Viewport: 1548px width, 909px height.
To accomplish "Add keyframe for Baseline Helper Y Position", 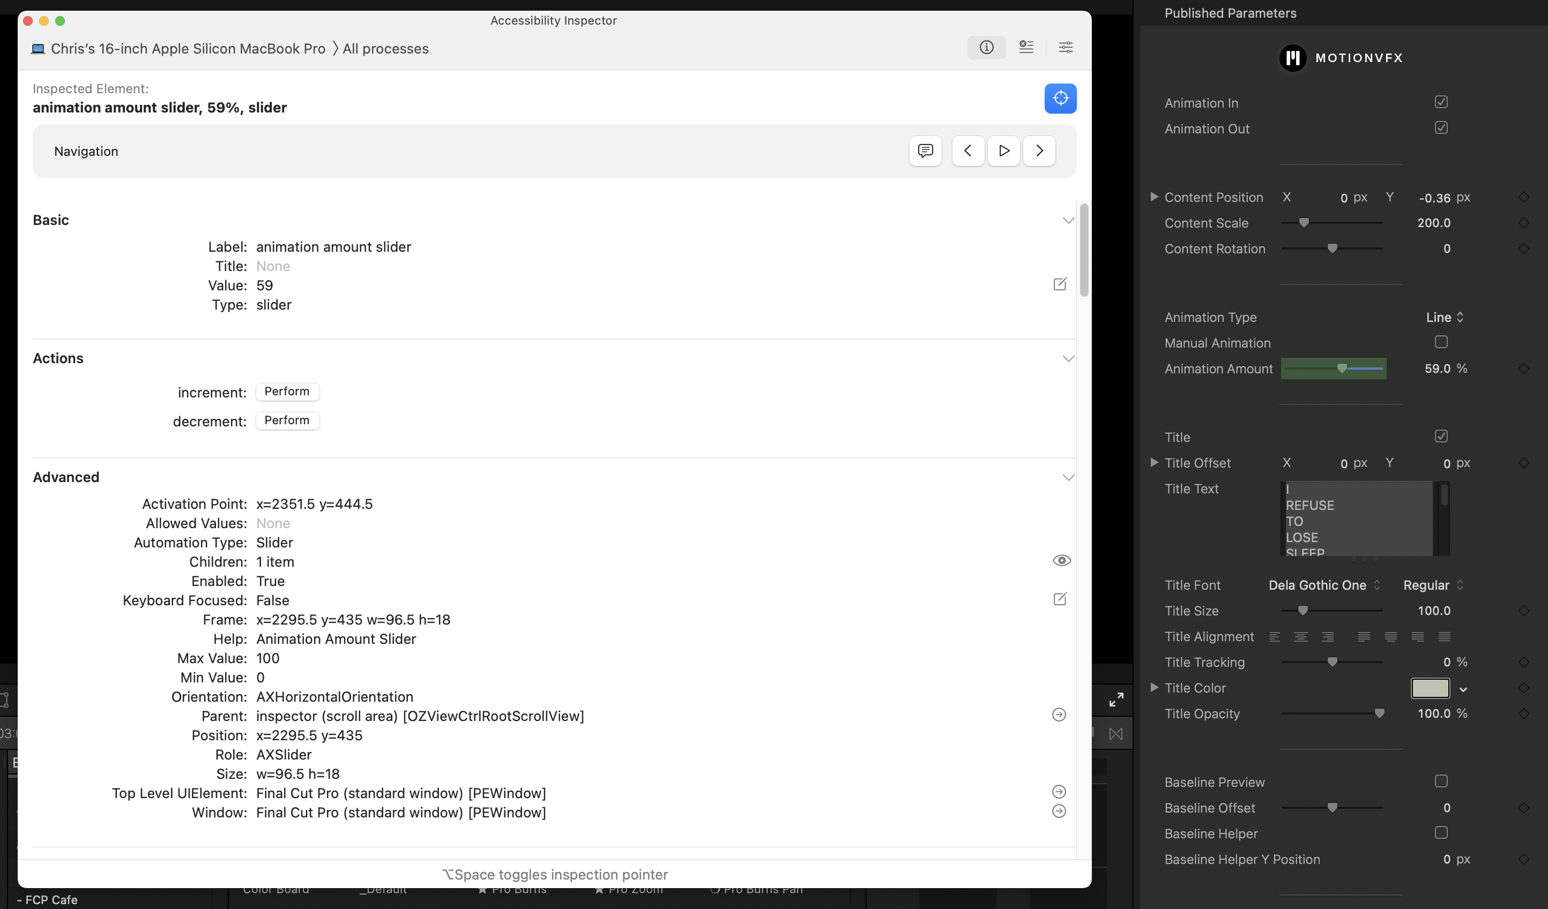I will click(1523, 859).
